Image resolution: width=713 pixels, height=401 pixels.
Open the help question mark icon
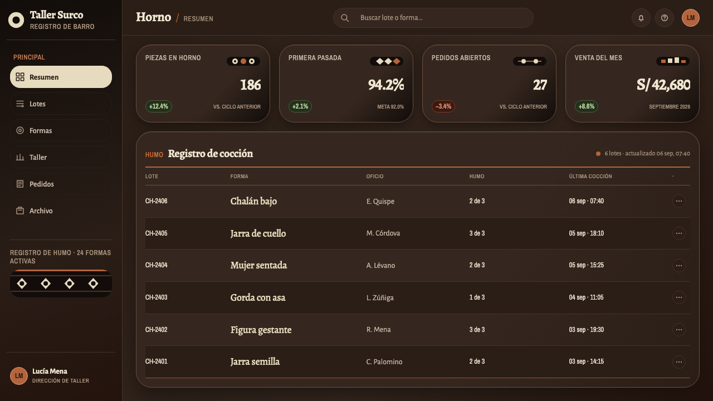tap(665, 18)
